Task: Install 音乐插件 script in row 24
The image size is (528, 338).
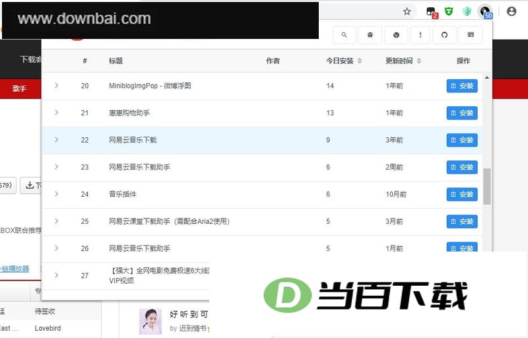Action: click(x=462, y=194)
